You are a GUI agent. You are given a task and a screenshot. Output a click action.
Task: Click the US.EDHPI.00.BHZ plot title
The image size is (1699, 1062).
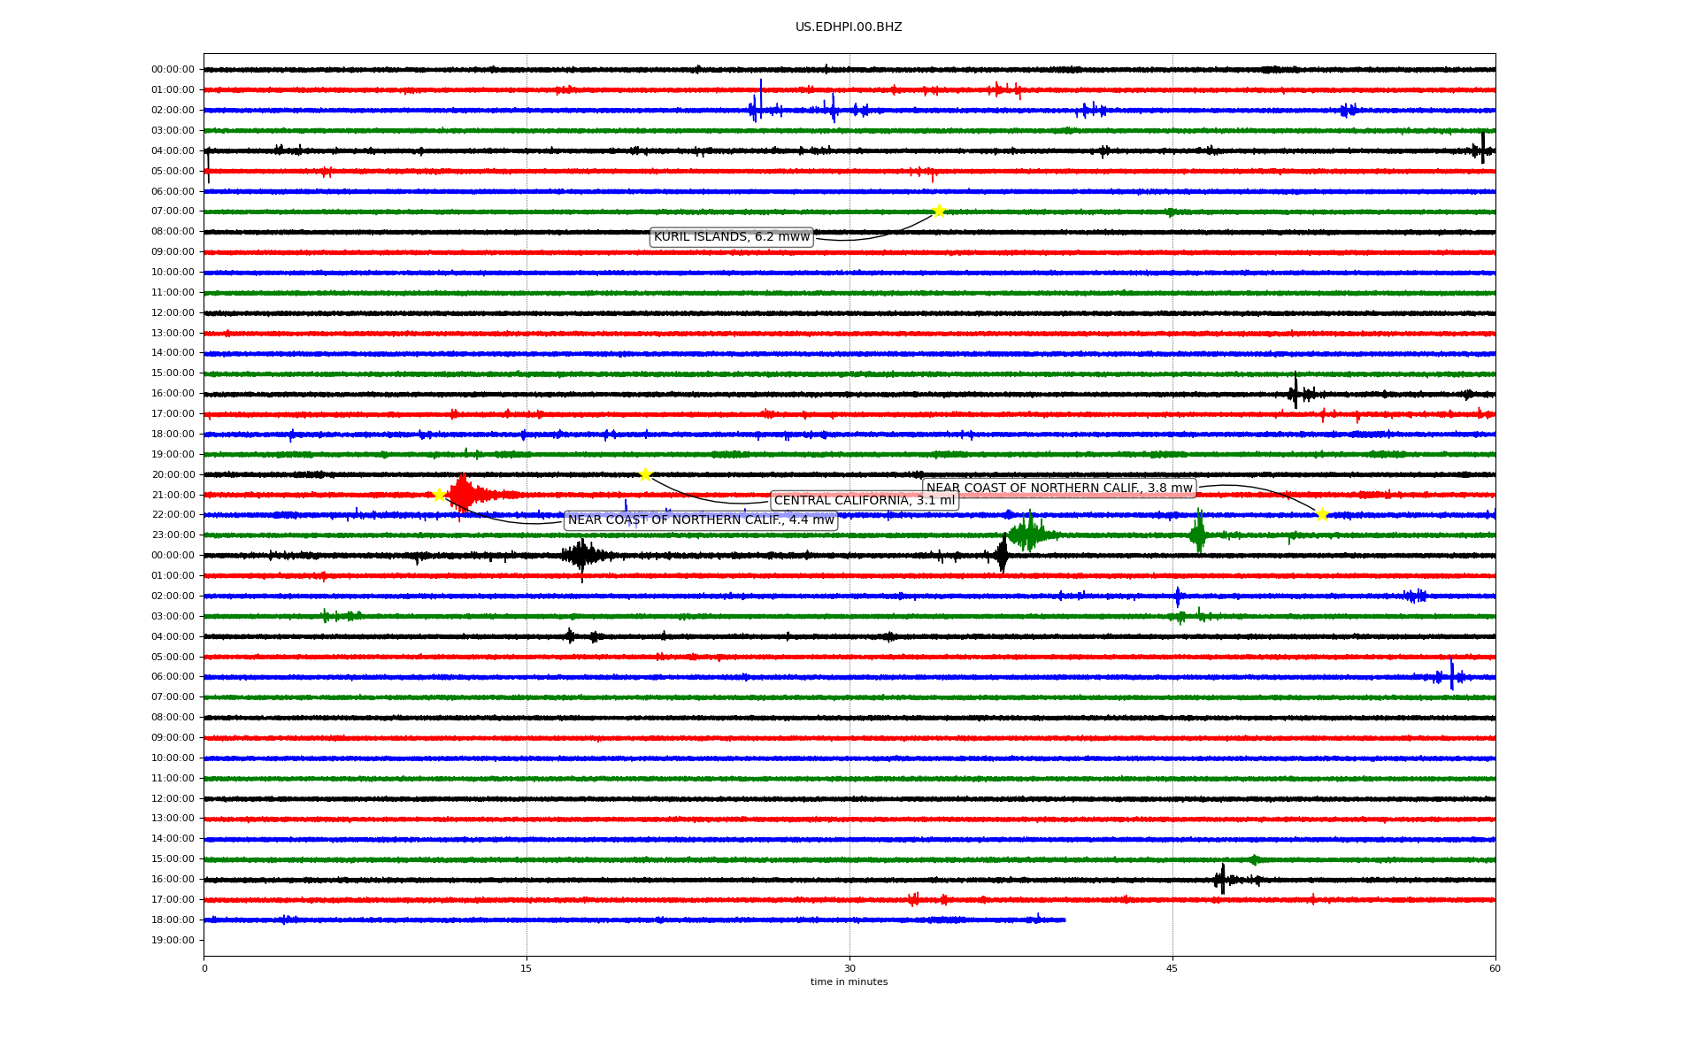[849, 27]
